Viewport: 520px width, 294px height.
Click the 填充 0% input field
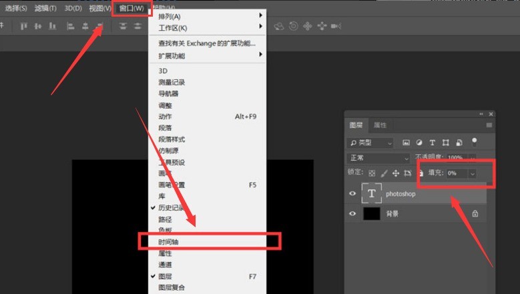click(457, 173)
